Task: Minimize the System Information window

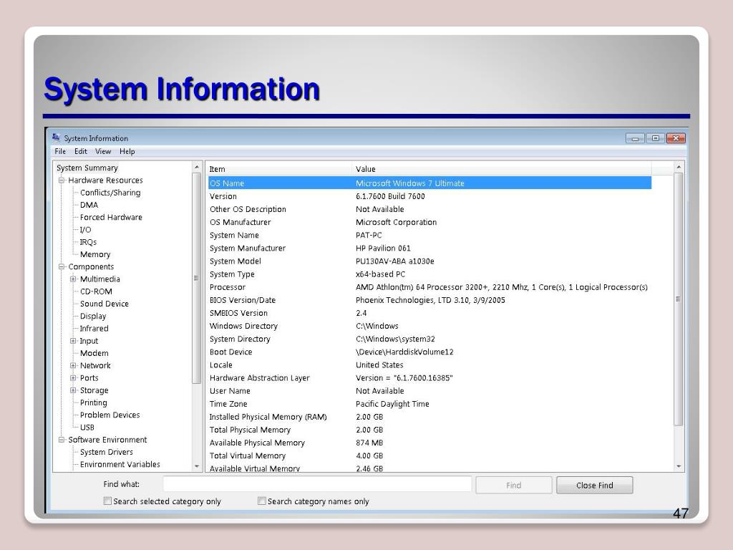Action: tap(635, 138)
